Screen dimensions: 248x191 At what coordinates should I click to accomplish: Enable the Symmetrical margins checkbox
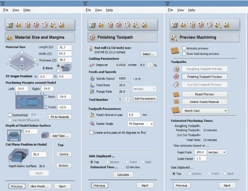10,115
